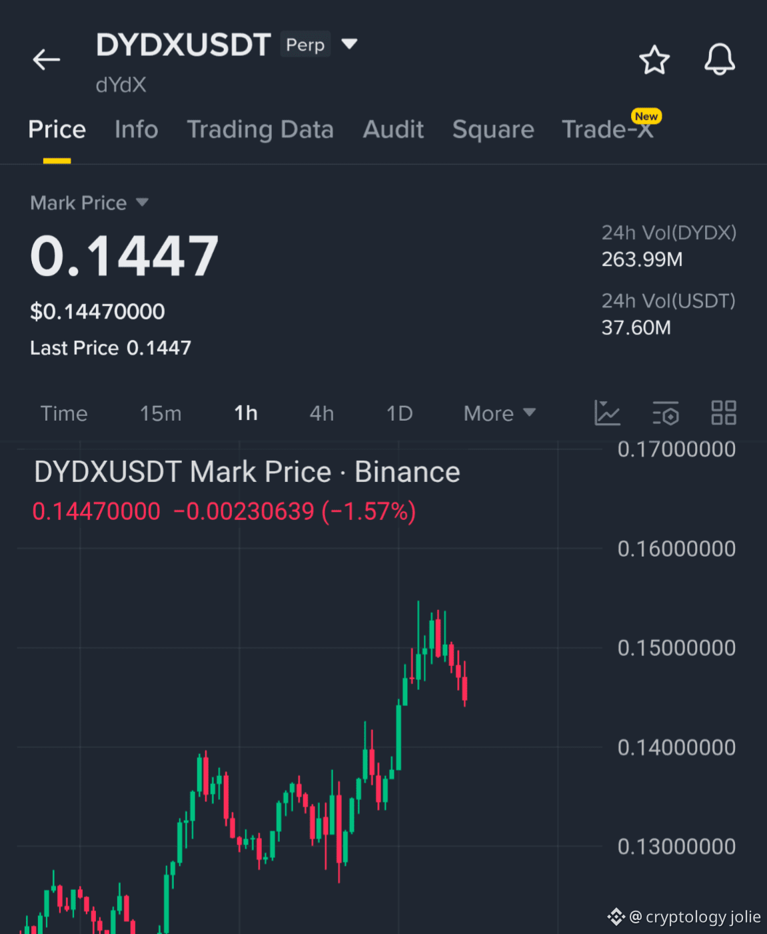Tap the 0.16000000 price axis label
This screenshot has width=767, height=934.
tap(676, 549)
